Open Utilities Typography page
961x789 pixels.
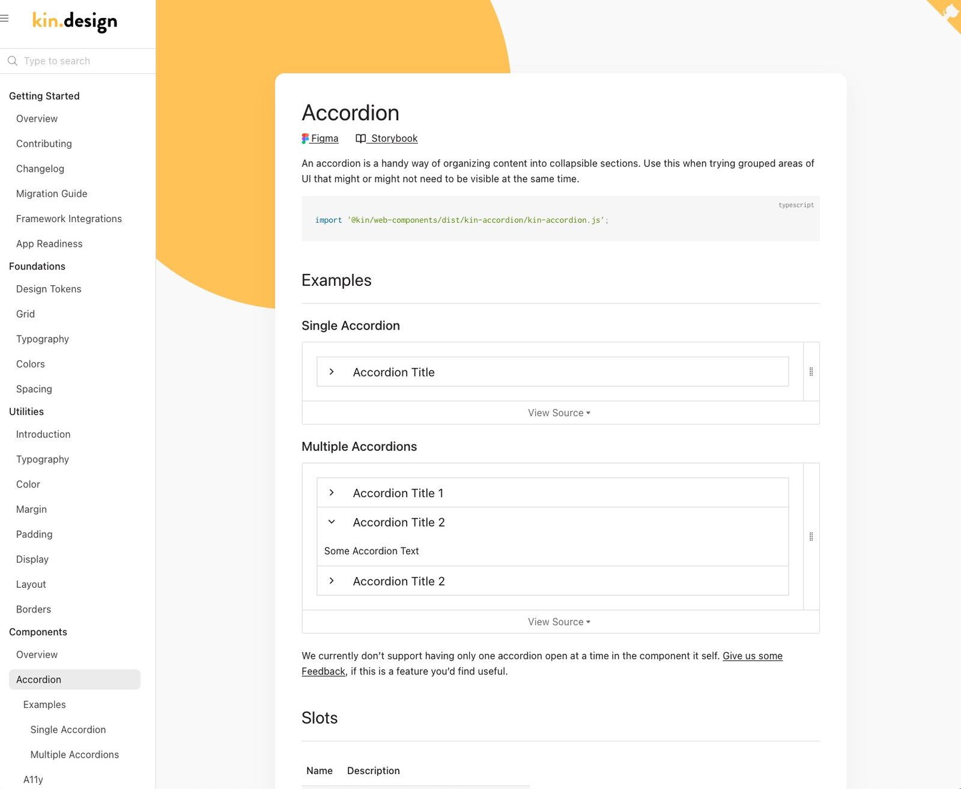pos(43,459)
